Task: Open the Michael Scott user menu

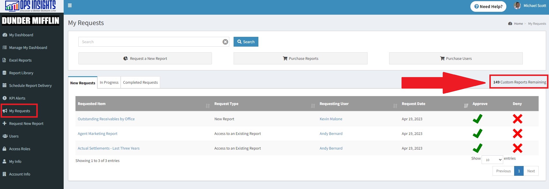Action: (535, 6)
